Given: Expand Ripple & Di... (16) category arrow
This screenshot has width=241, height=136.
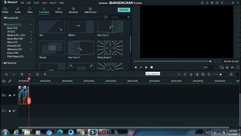Looking at the screenshot, I should 31,35.
